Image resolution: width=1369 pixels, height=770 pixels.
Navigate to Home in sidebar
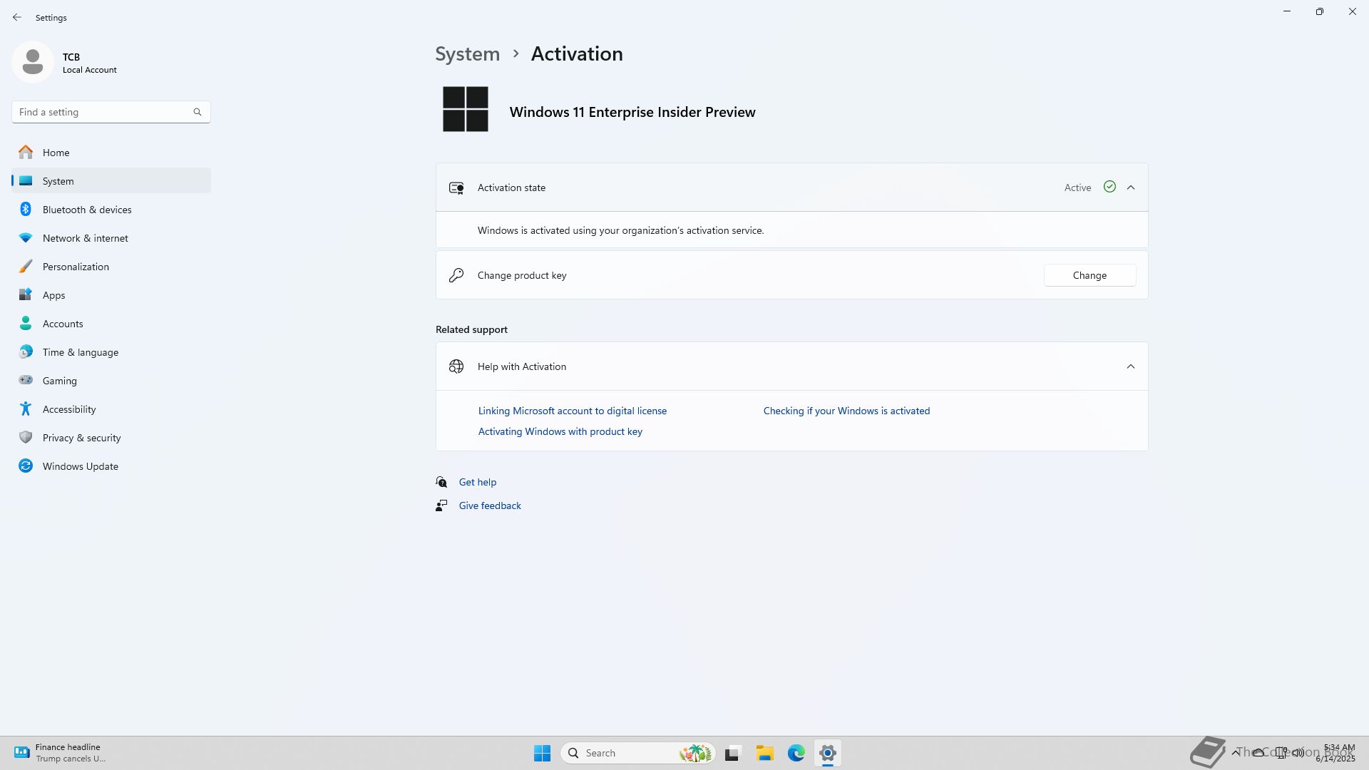pos(56,153)
